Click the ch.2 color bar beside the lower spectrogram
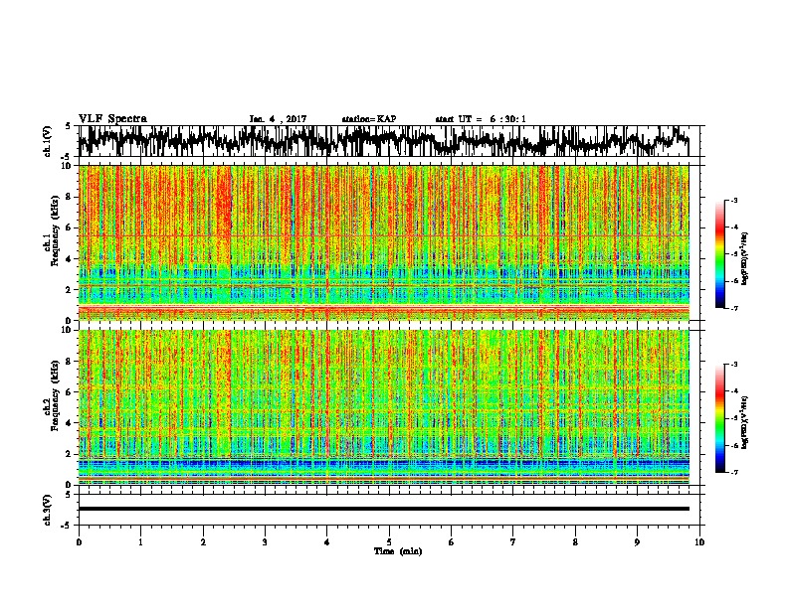Viewport: 788px width, 608px height. point(720,418)
